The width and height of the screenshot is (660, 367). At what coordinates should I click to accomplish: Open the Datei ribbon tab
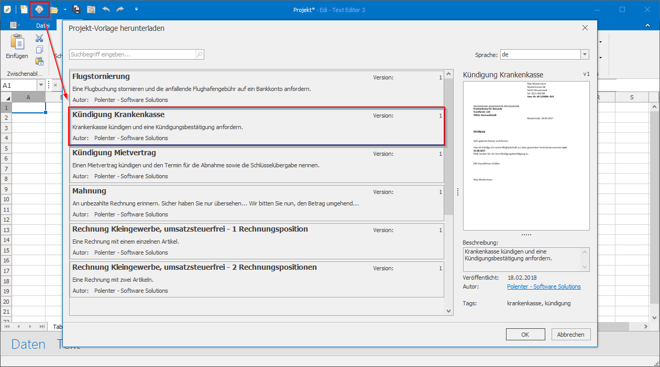(x=43, y=25)
